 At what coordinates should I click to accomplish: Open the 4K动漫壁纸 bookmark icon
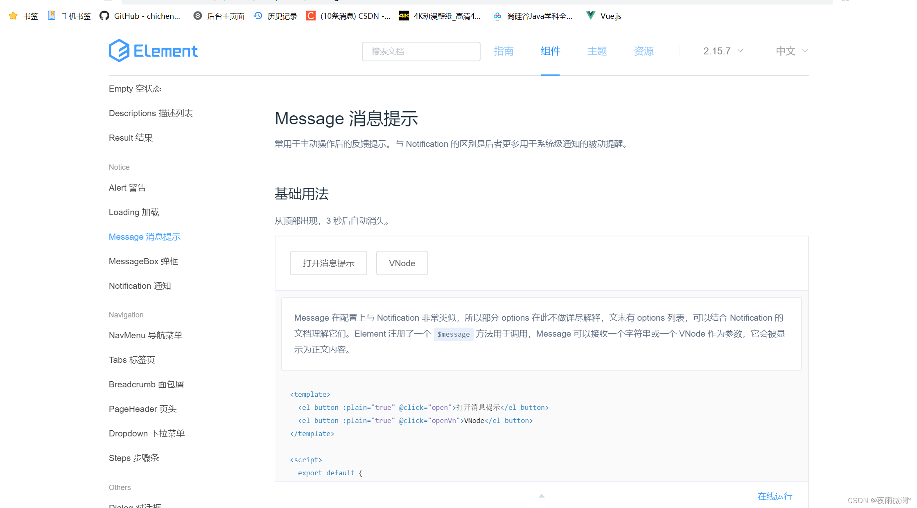(404, 16)
